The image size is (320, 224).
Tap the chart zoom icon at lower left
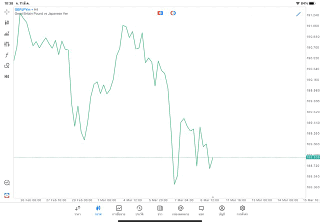coord(6,183)
